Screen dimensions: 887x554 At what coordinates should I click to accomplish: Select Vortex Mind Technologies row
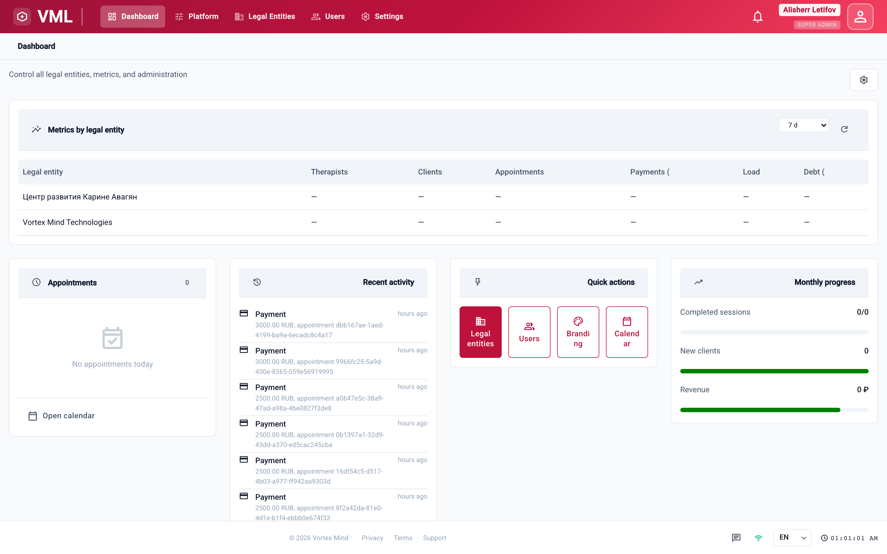click(x=443, y=222)
